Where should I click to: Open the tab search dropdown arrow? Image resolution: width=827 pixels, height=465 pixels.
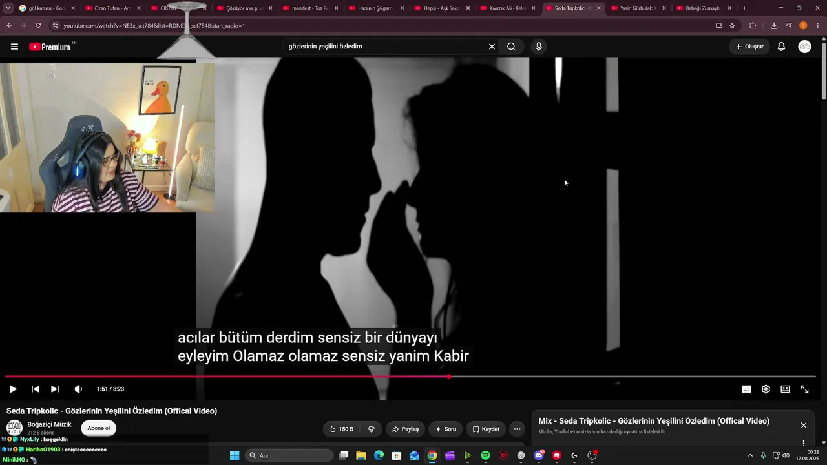[8, 8]
